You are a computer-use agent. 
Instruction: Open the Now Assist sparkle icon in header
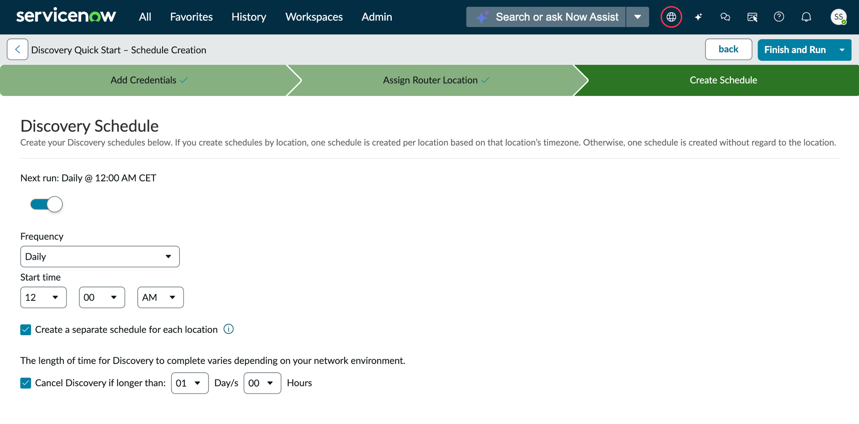click(x=698, y=17)
